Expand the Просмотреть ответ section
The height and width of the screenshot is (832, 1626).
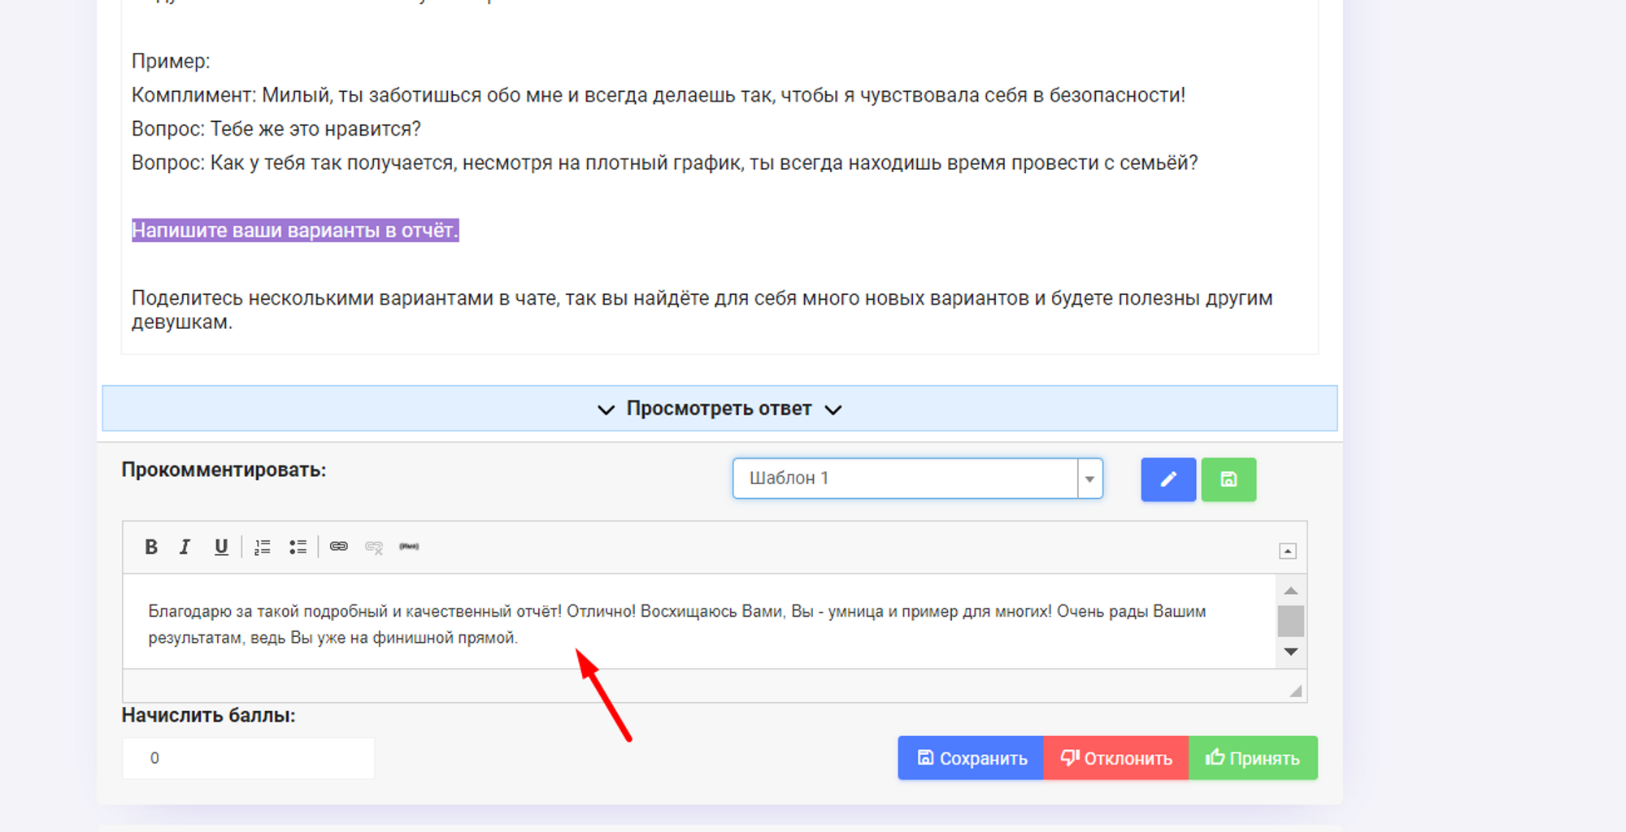coord(719,409)
